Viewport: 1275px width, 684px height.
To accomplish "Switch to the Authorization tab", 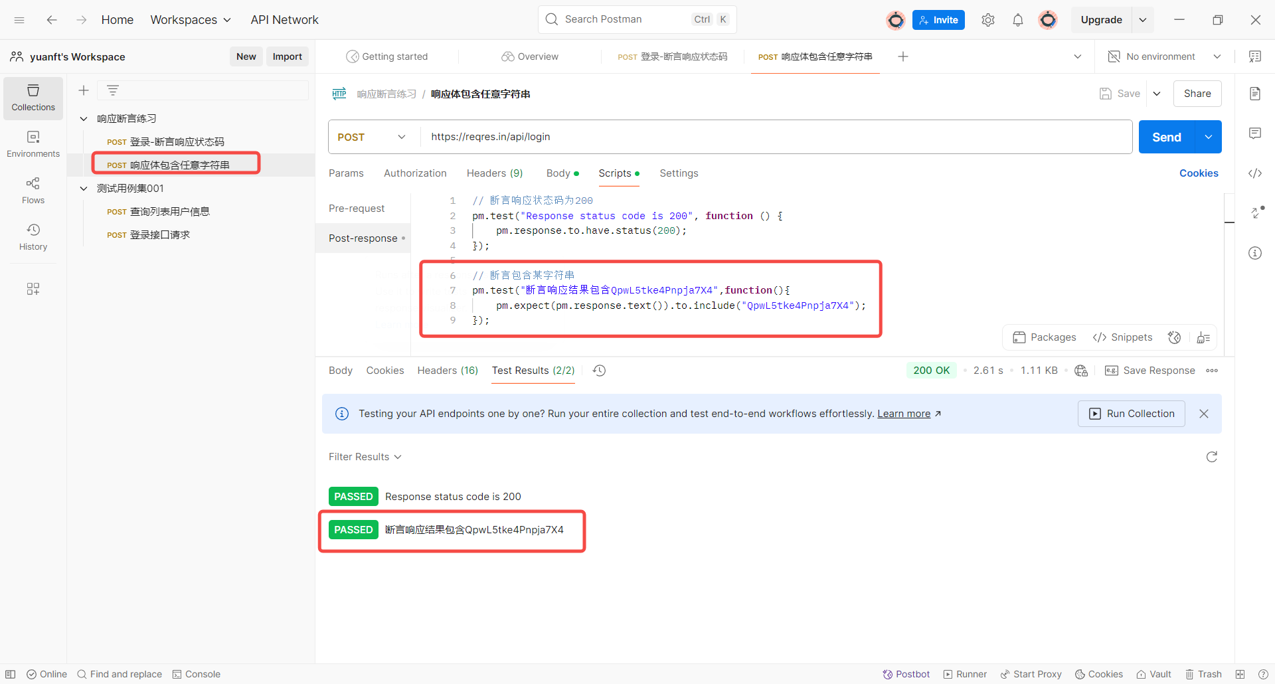I will [x=415, y=173].
